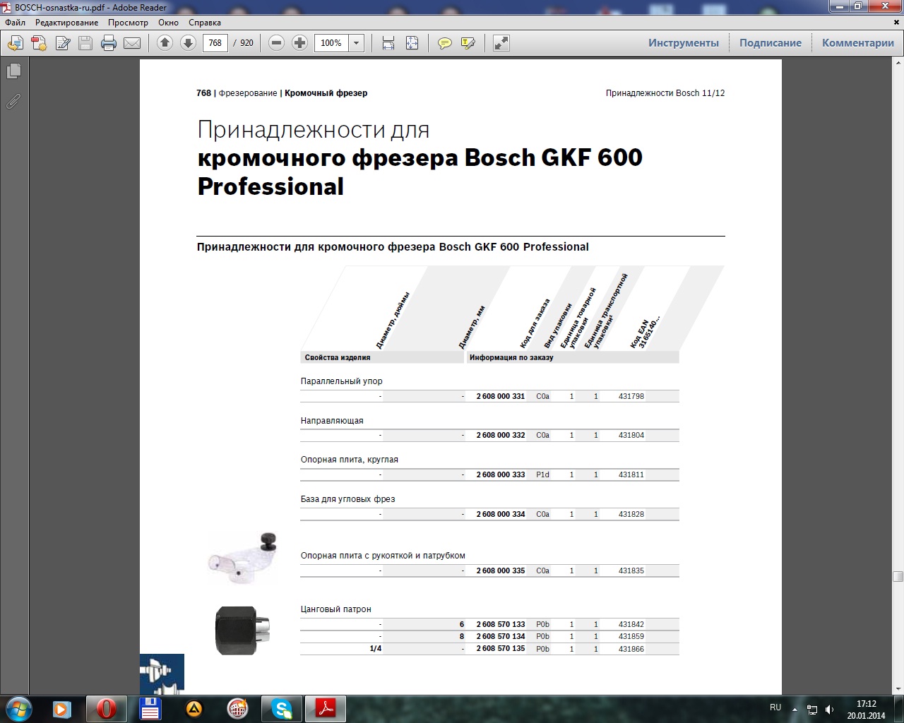904x723 pixels.
Task: Fit page to window width icon
Action: point(388,43)
